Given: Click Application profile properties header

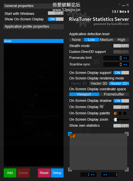Looking at the screenshot, I should click(x=34, y=27).
